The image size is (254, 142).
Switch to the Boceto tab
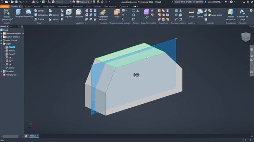coord(27,6)
